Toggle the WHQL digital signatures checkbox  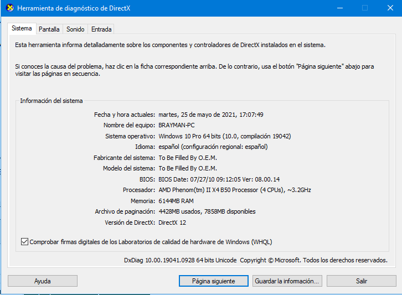[x=24, y=242]
